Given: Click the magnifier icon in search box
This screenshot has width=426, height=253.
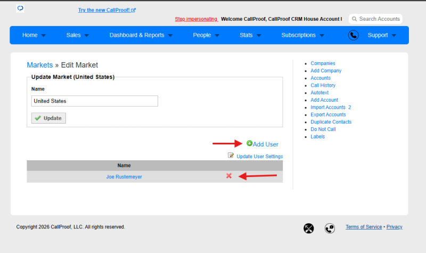Looking at the screenshot, I should pos(354,19).
